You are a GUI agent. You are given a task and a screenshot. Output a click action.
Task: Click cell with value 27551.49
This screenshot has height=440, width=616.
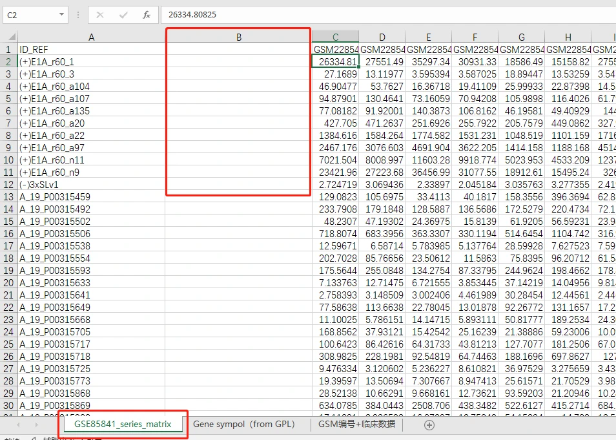coord(382,62)
